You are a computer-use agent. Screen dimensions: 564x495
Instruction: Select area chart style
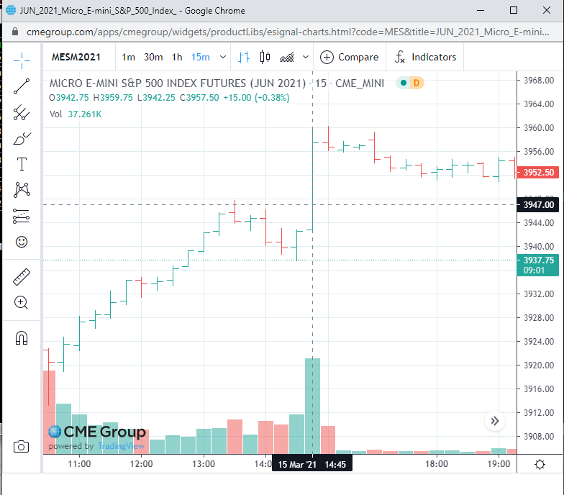286,57
